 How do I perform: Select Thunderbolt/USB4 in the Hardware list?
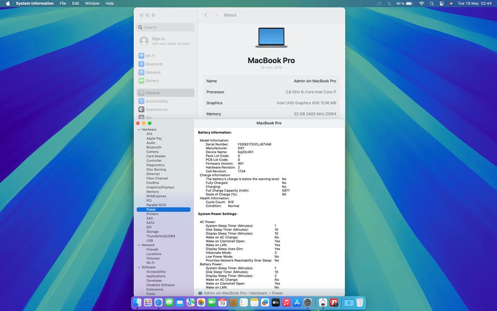tap(160, 236)
